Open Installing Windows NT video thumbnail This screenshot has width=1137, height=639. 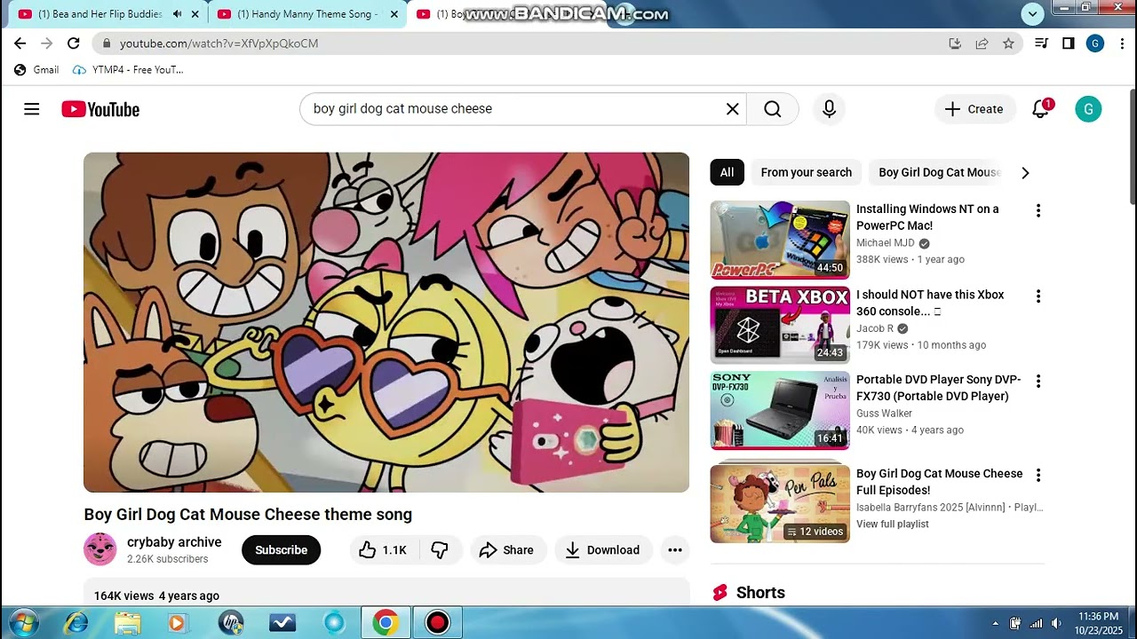tap(780, 240)
